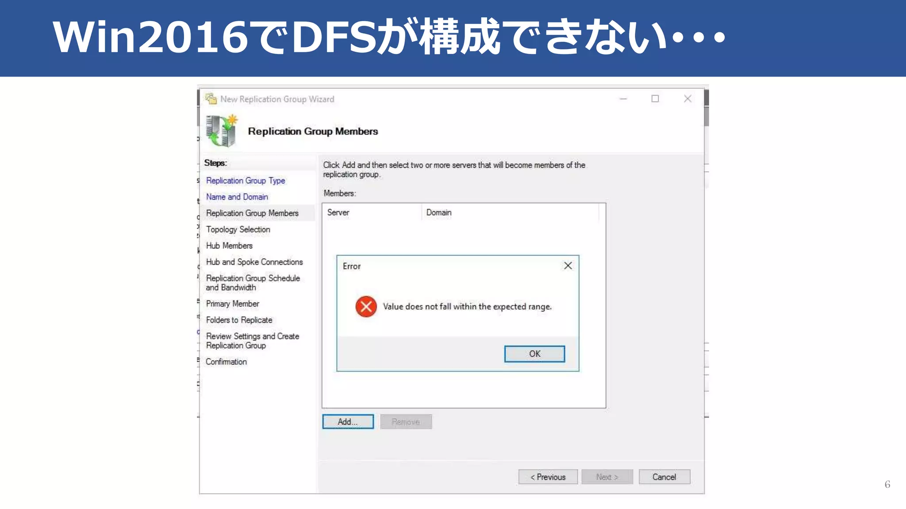Click the replication servers header icon
906x509 pixels.
[x=222, y=131]
